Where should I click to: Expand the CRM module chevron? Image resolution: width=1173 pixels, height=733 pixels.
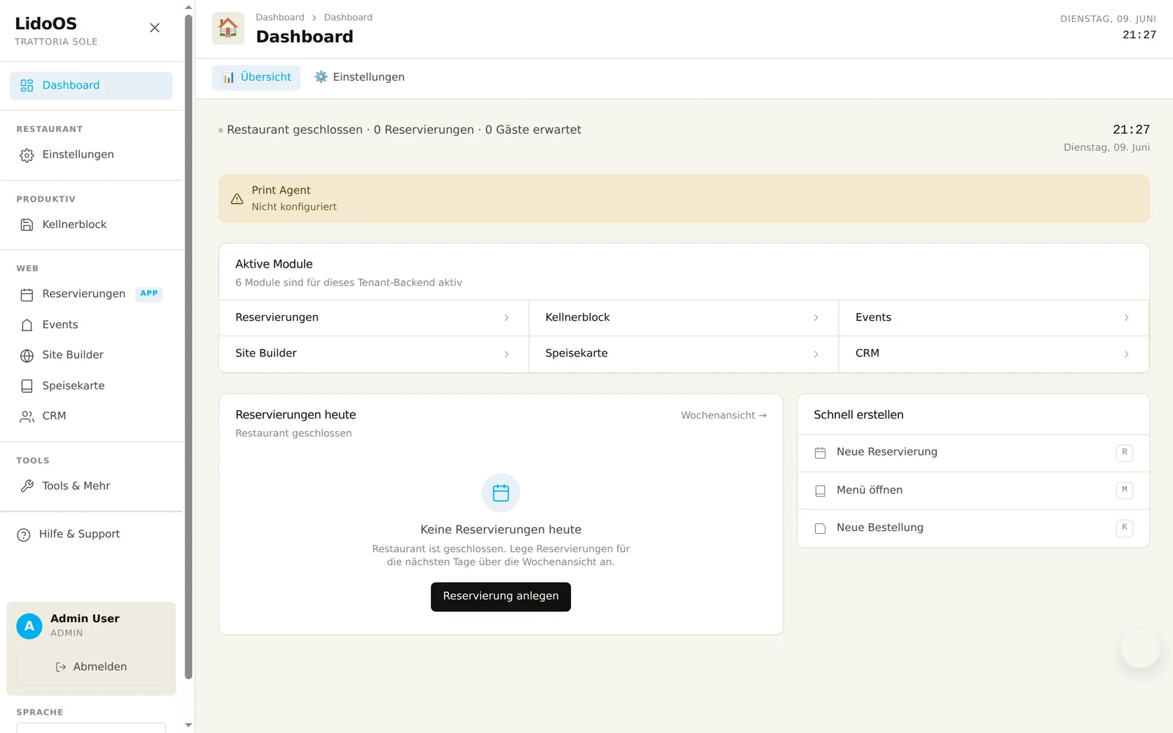click(1127, 354)
